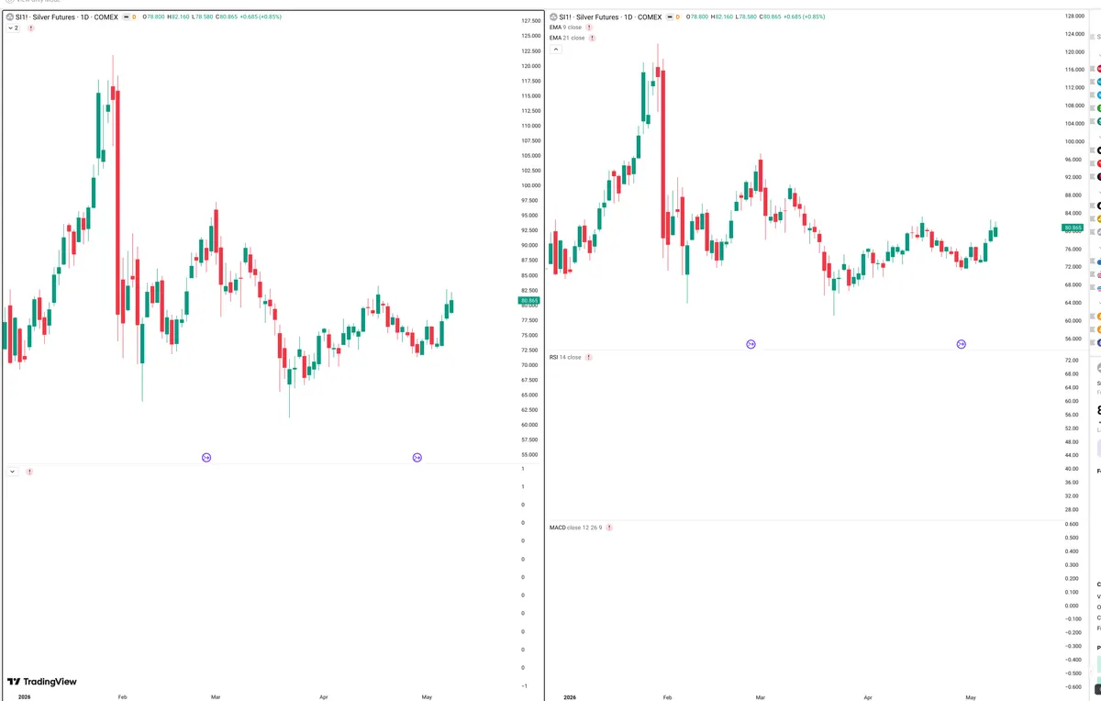1101x701 pixels.
Task: Click the left chart OHLC change +0.685 (+0.85%)
Action: [261, 17]
